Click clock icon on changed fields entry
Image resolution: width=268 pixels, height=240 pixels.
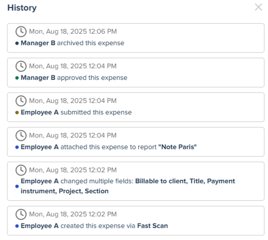point(21,170)
